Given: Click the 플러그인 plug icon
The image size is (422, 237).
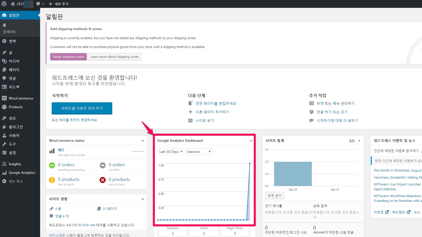Looking at the screenshot, I should click(4, 127).
